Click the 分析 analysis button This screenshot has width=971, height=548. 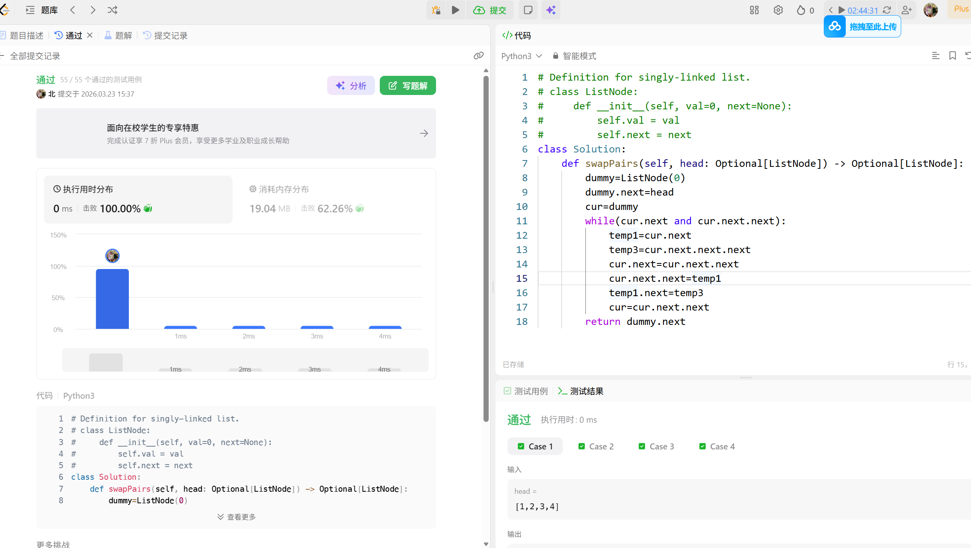pyautogui.click(x=351, y=85)
